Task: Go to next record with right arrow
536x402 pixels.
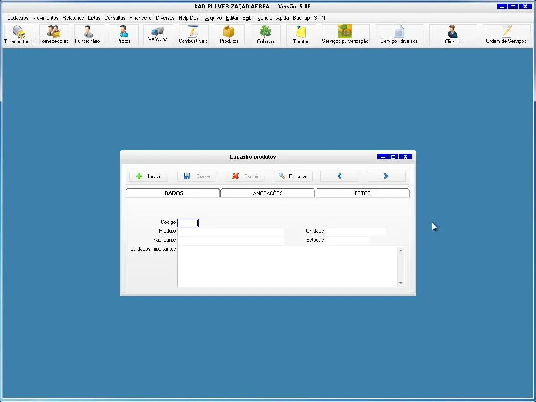Action: (x=386, y=176)
